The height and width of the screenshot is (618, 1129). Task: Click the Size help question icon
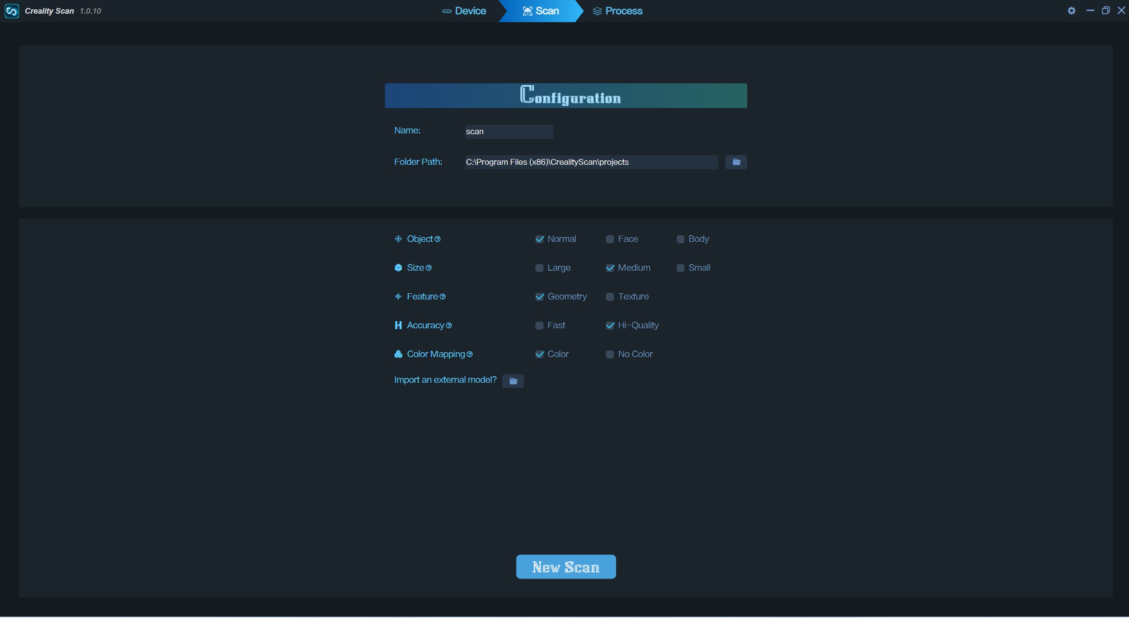(428, 268)
